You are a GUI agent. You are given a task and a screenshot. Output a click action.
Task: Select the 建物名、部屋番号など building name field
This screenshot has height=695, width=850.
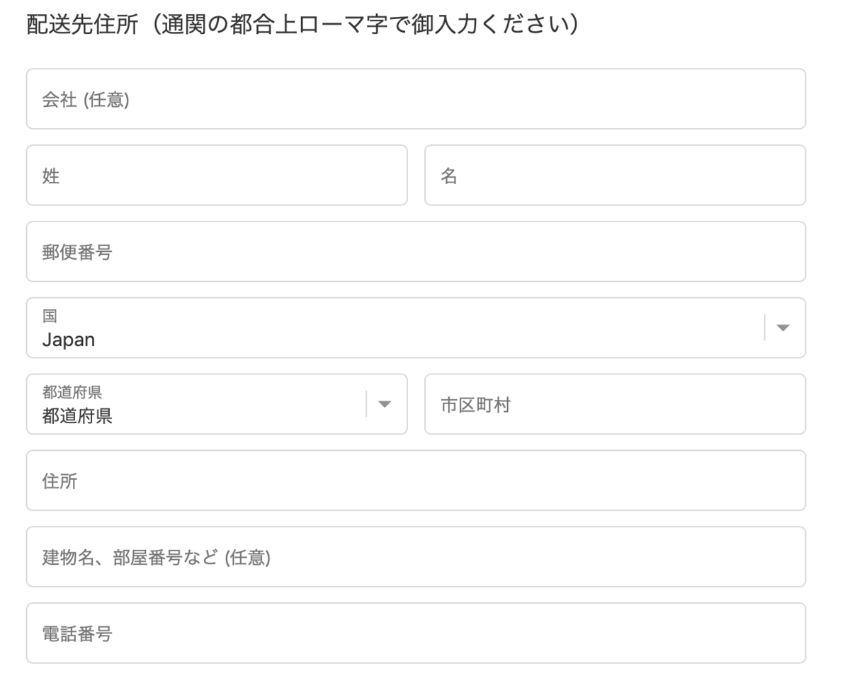pyautogui.click(x=416, y=557)
